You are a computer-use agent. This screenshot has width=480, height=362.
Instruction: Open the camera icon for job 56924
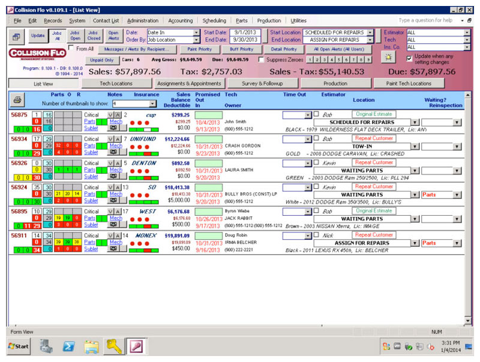coord(113,200)
